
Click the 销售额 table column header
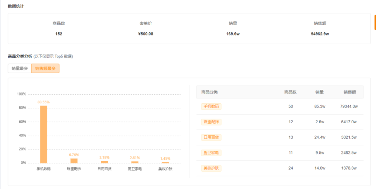pos(350,92)
